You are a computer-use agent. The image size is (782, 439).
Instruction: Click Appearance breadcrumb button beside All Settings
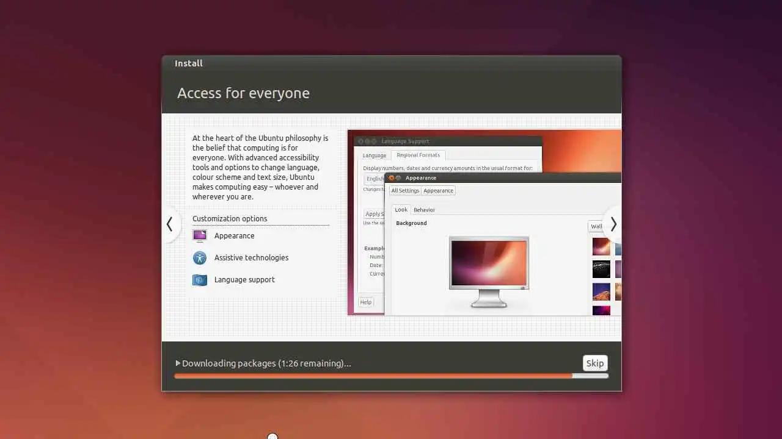coord(438,191)
